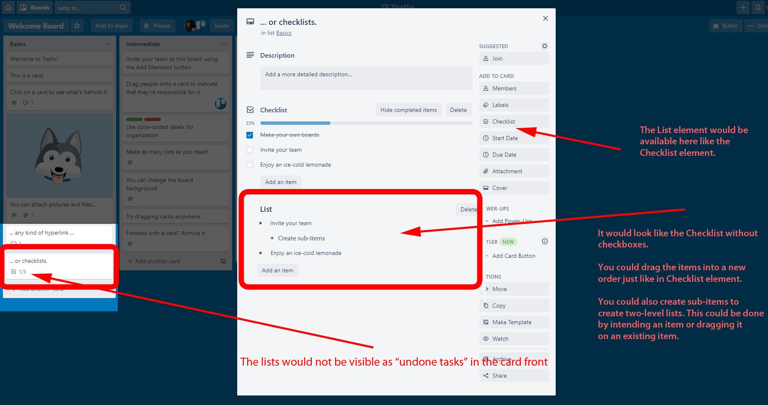768x405 pixels.
Task: Open the Due Date picker
Action: click(x=514, y=155)
